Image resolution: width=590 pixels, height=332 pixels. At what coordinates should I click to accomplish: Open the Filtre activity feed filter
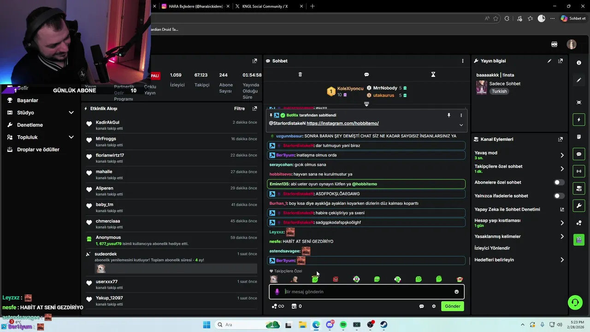pos(239,109)
